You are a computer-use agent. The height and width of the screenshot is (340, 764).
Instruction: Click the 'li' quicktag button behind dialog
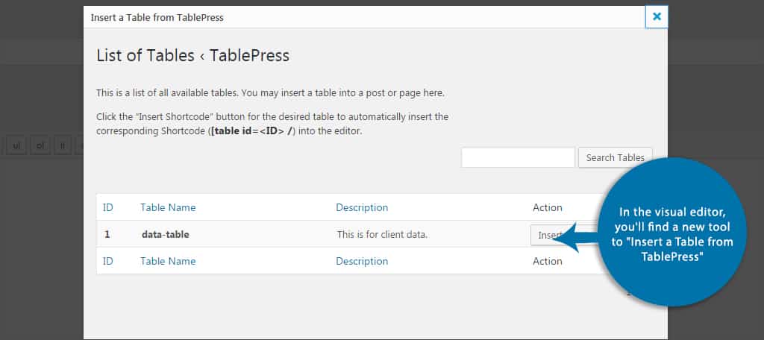tap(63, 145)
